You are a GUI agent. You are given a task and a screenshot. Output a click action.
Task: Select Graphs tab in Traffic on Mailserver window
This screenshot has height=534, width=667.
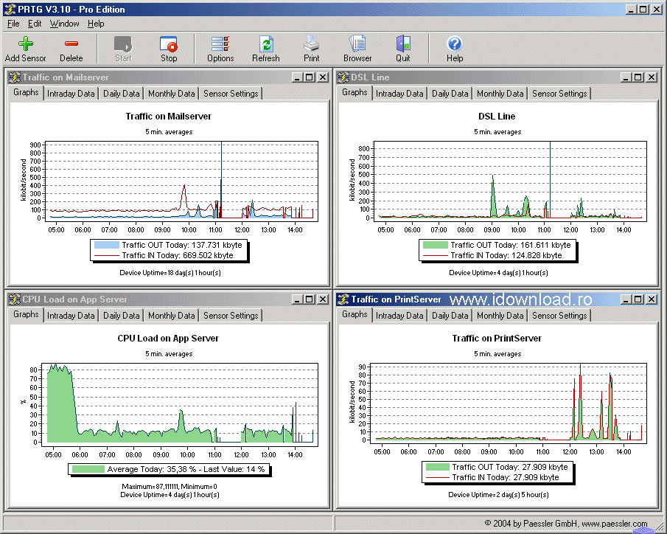tap(26, 92)
